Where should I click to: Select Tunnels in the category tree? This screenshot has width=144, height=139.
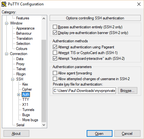(28, 110)
